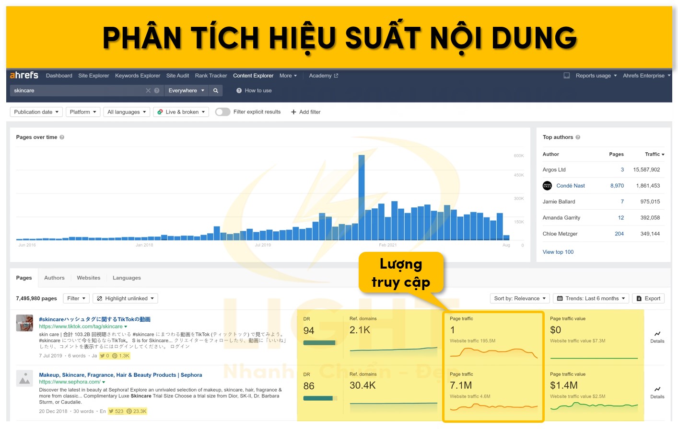The image size is (678, 429).
Task: Open Condé Nast author avatar
Action: (547, 186)
